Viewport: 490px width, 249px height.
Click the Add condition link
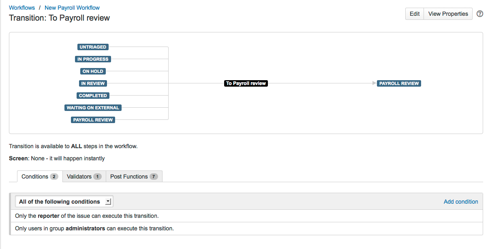coord(461,202)
